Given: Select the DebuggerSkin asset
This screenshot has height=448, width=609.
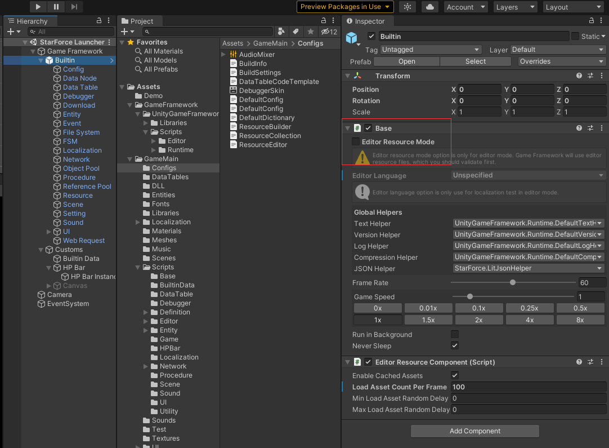Looking at the screenshot, I should coord(261,91).
